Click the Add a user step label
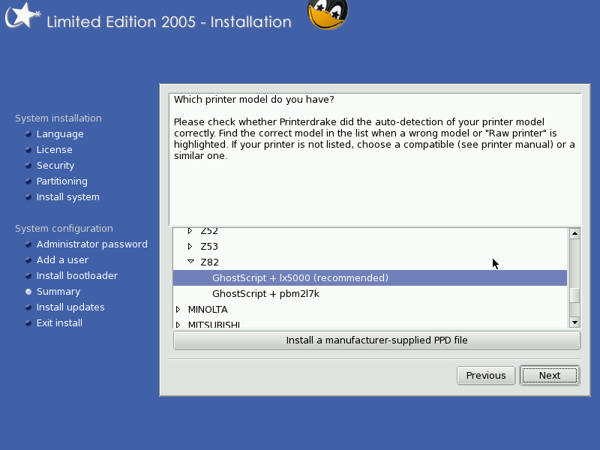Viewport: 600px width, 450px height. click(62, 259)
